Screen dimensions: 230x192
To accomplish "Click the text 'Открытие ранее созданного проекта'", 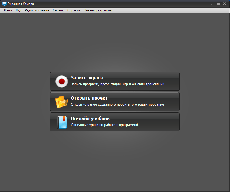I will point(117,105).
